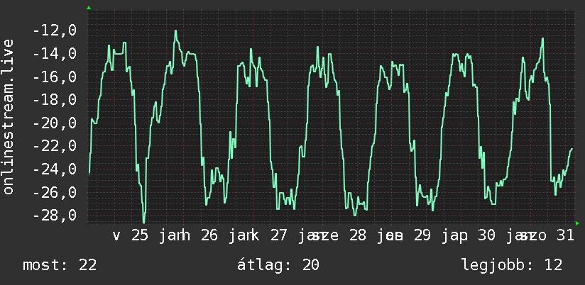This screenshot has height=285, width=585.
Task: Click the x-axis date label 30
Action: point(486,236)
